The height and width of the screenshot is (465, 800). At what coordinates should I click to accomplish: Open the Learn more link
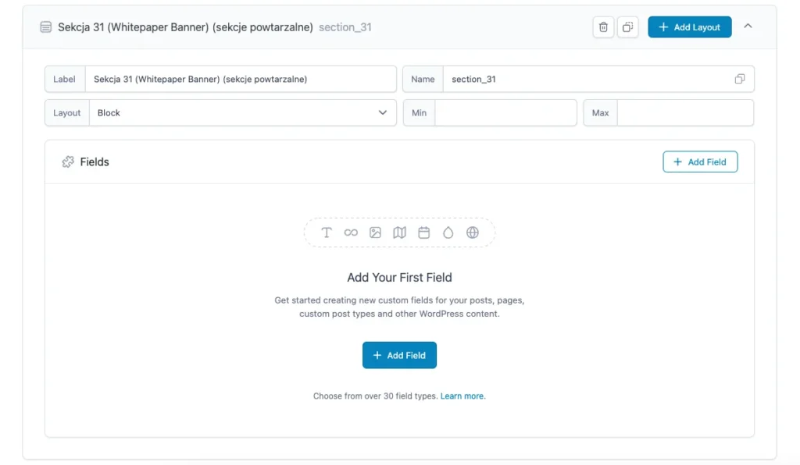click(x=462, y=396)
